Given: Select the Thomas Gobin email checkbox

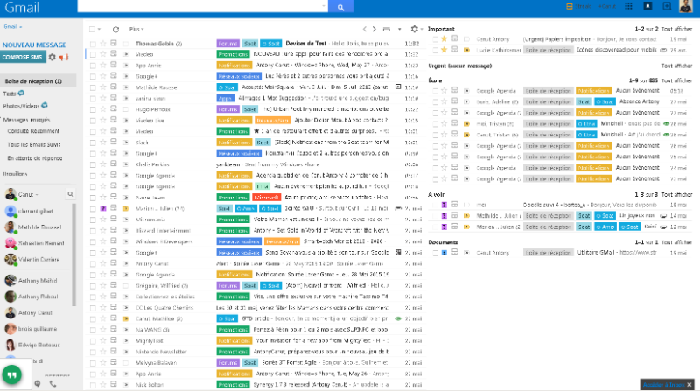Looking at the screenshot, I should pyautogui.click(x=93, y=44).
